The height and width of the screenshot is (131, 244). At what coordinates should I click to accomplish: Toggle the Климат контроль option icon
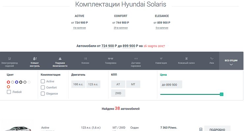point(35,59)
